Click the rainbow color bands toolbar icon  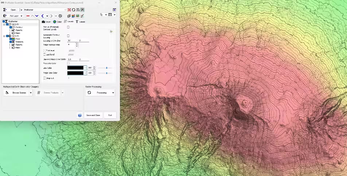click(73, 16)
